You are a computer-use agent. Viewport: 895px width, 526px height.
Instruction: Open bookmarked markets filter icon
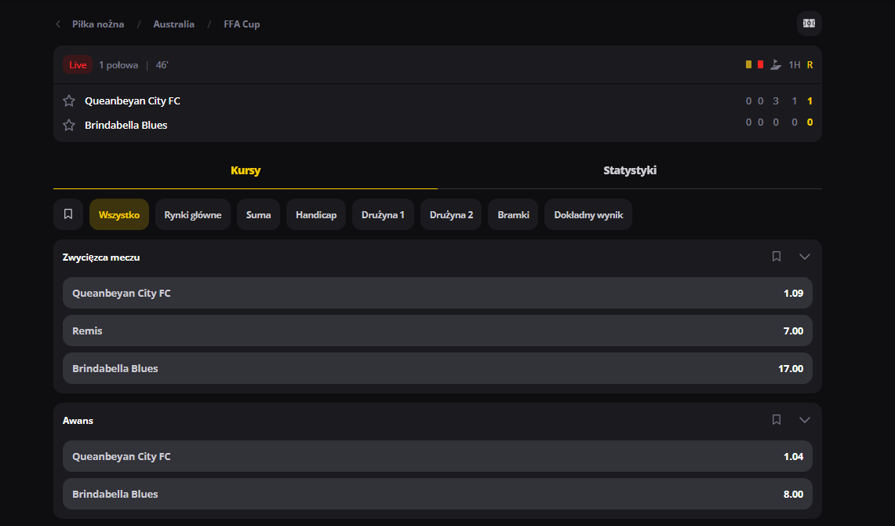pos(68,214)
